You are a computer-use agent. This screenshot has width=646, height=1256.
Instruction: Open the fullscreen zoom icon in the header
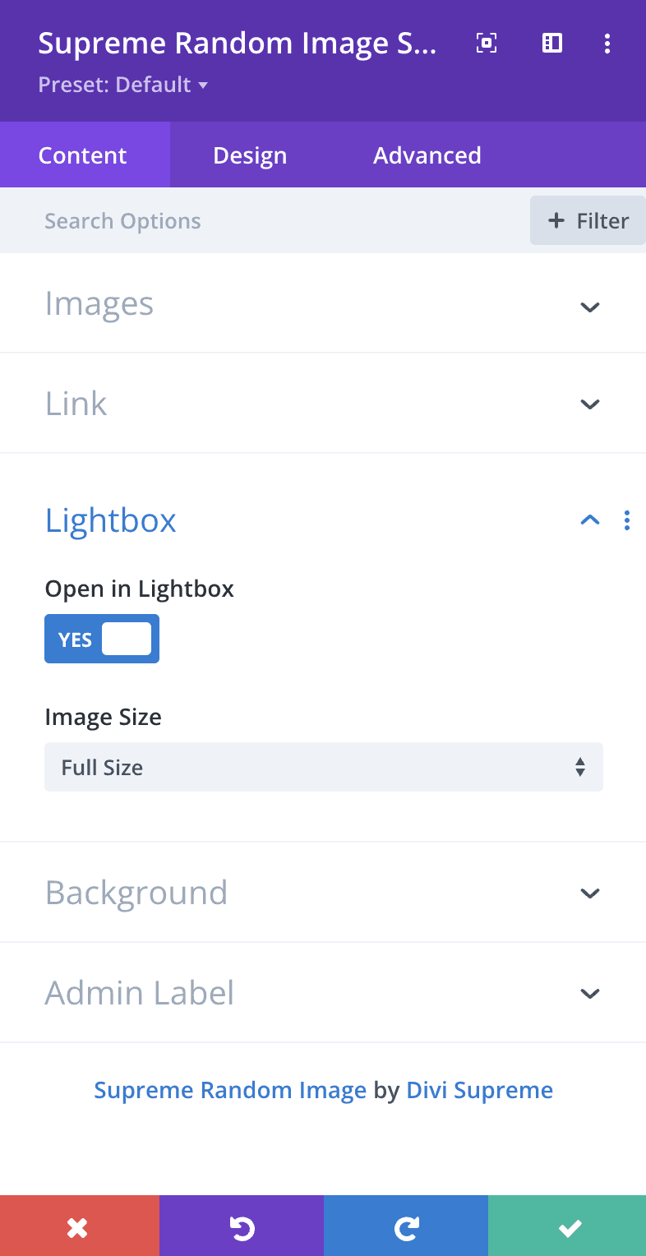(x=487, y=44)
